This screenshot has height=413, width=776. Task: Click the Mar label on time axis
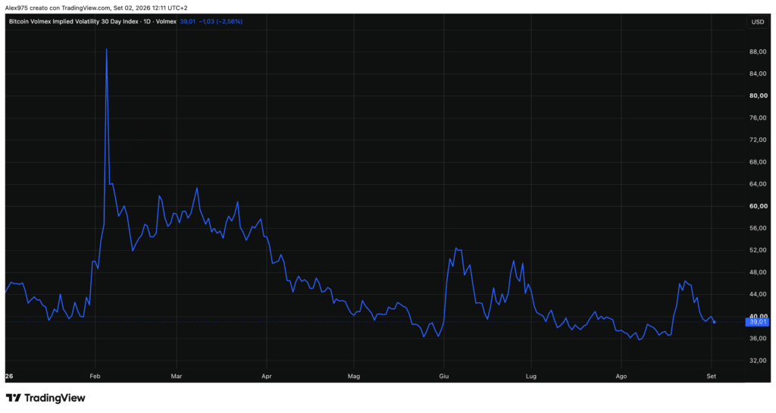click(176, 377)
